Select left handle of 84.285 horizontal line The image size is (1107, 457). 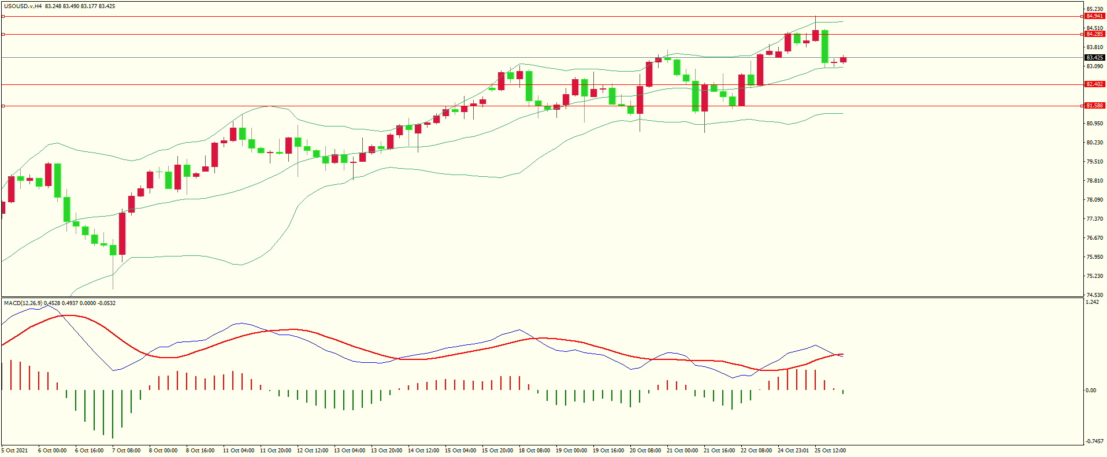pyautogui.click(x=3, y=34)
